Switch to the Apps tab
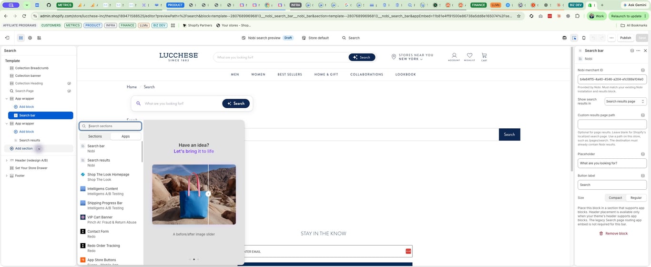 (x=125, y=136)
